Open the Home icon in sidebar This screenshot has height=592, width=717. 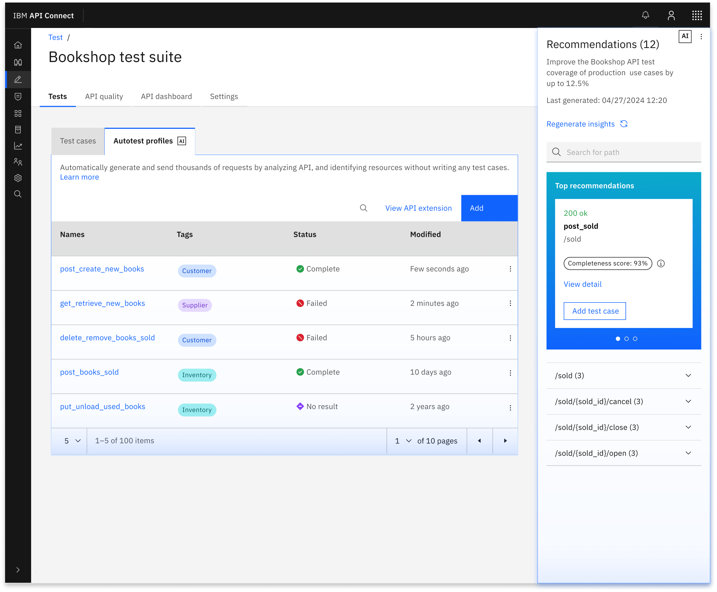pyautogui.click(x=18, y=45)
